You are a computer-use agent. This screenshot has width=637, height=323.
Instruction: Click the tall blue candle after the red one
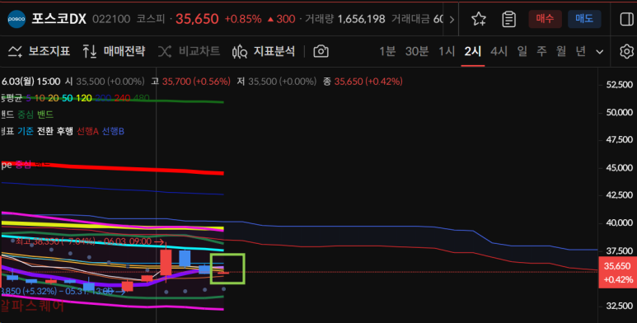[185, 259]
